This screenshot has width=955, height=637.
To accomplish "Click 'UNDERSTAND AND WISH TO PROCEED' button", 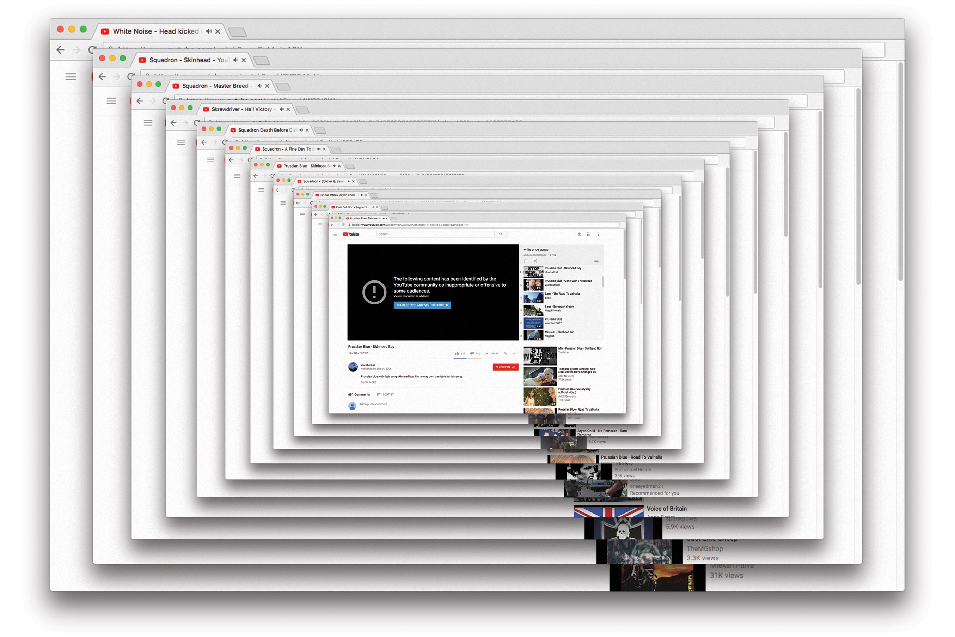I will tap(419, 306).
